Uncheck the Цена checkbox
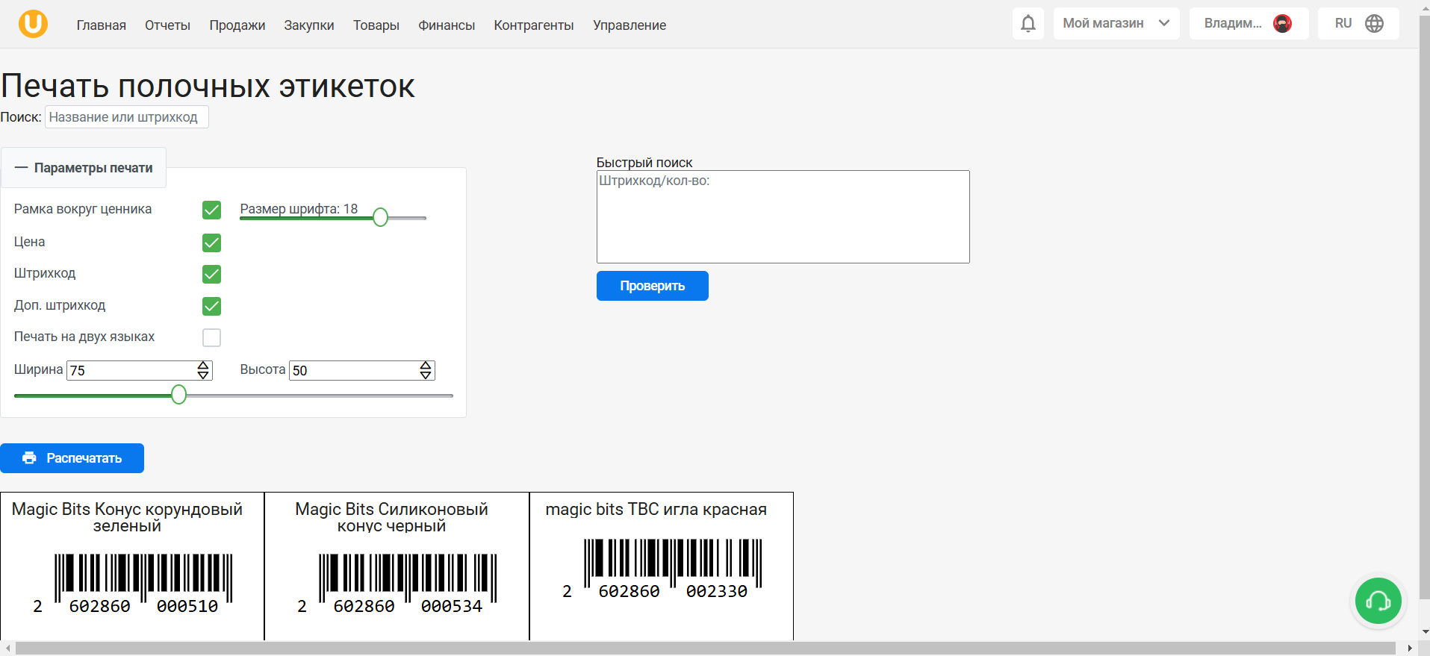This screenshot has height=656, width=1430. 211,243
